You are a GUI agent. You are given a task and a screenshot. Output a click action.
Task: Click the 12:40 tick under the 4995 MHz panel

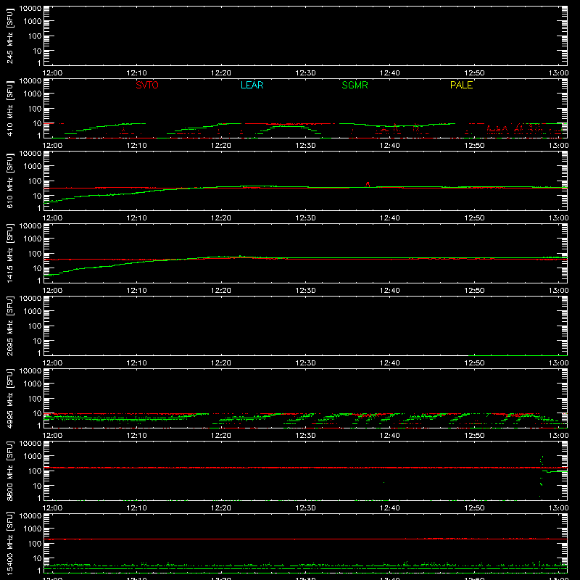(390, 436)
